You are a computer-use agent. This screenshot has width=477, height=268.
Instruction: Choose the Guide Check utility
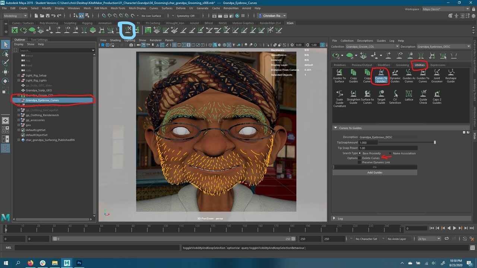coord(423,94)
